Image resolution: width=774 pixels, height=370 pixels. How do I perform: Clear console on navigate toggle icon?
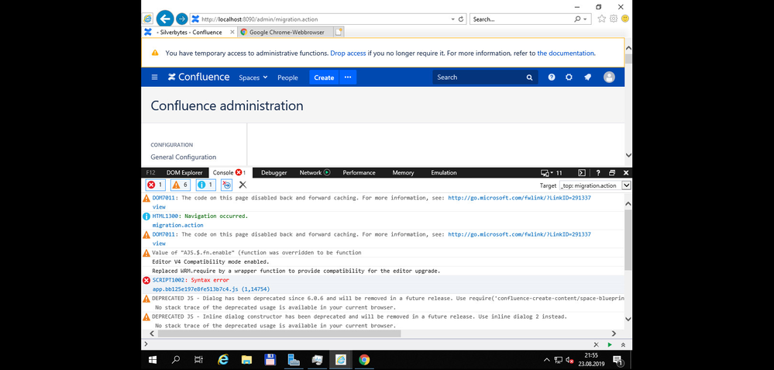(226, 185)
